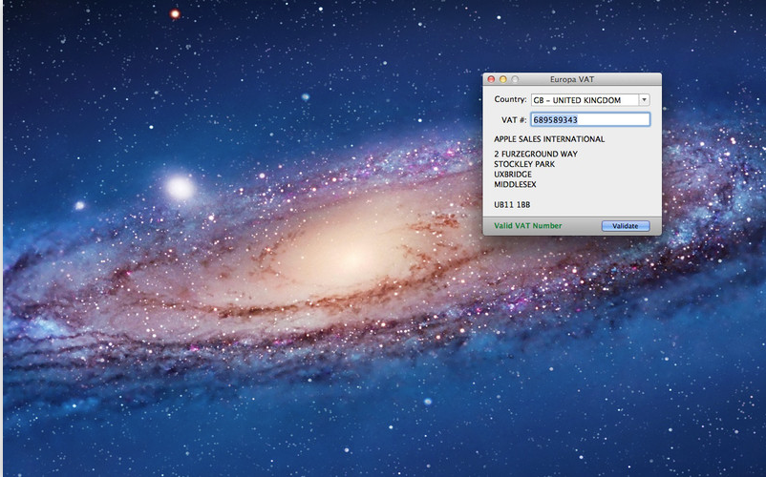Click the Valid VAT Number status text
766x477 pixels.
(527, 226)
